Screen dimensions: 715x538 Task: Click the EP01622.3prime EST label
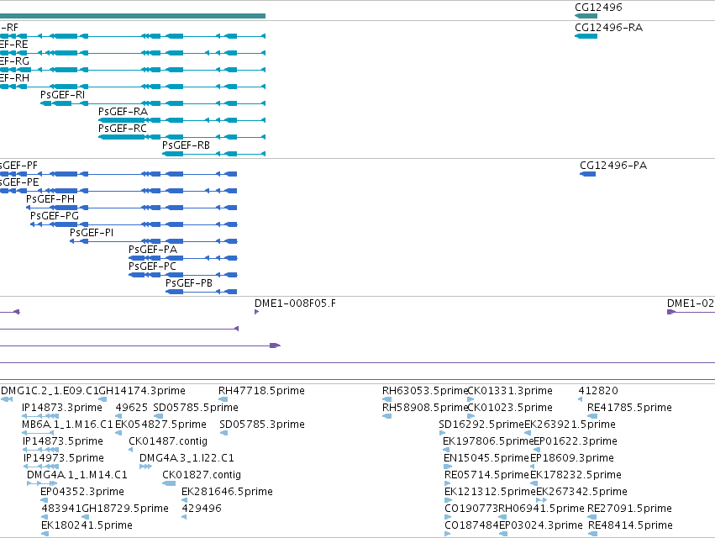[x=576, y=441]
